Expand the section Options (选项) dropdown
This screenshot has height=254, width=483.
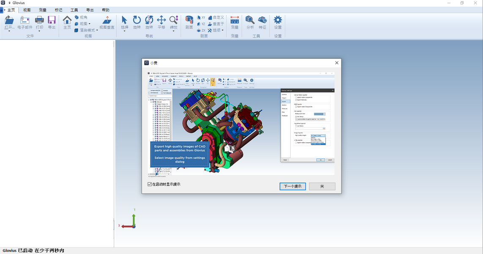[x=222, y=30]
